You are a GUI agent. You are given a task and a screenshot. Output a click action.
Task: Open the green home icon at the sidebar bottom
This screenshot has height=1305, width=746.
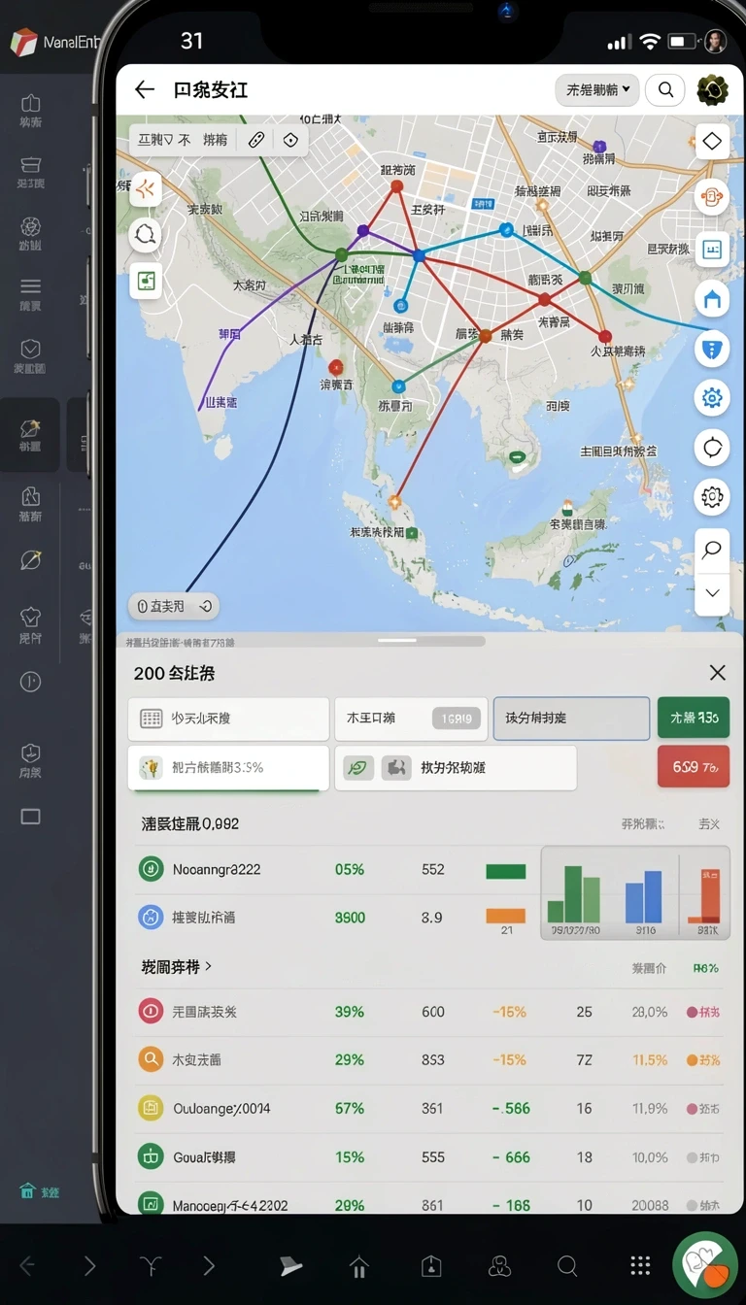coord(28,1191)
